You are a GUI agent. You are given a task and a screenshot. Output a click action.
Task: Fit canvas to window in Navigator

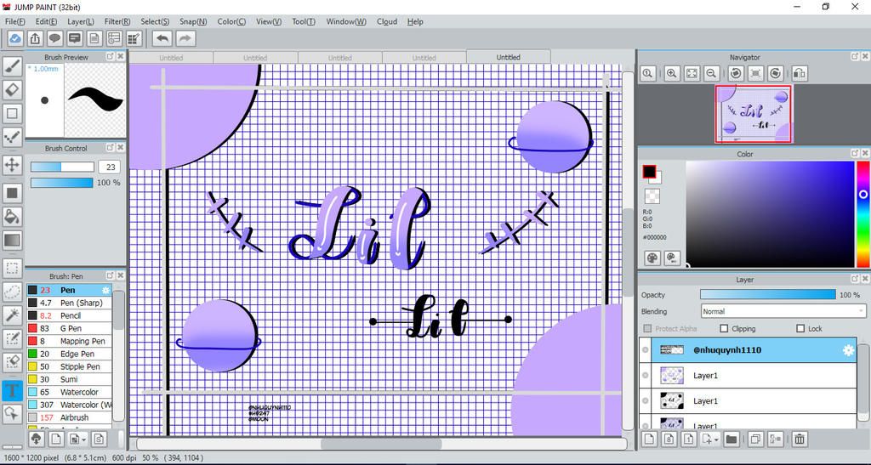click(x=692, y=73)
